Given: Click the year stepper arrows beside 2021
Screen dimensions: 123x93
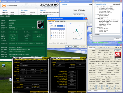Looking at the screenshot, I should coord(56,26).
